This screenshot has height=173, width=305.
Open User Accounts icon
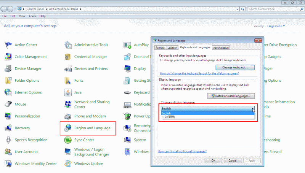coord(8,152)
